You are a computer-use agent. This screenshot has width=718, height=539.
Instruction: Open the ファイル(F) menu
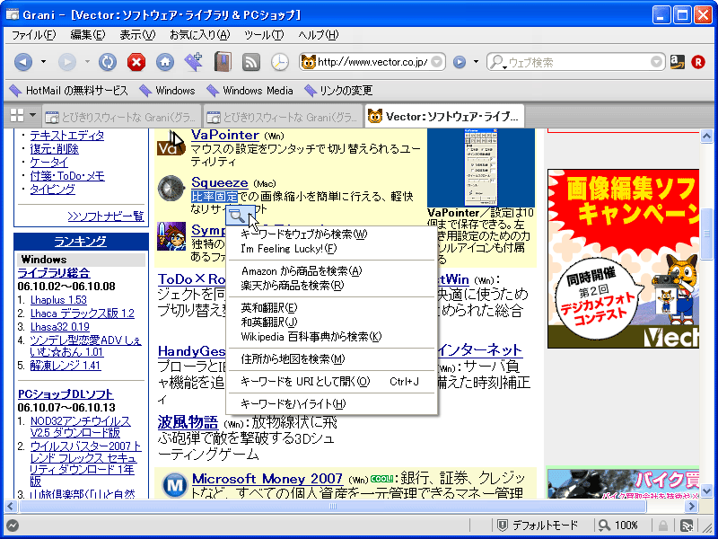(x=33, y=35)
